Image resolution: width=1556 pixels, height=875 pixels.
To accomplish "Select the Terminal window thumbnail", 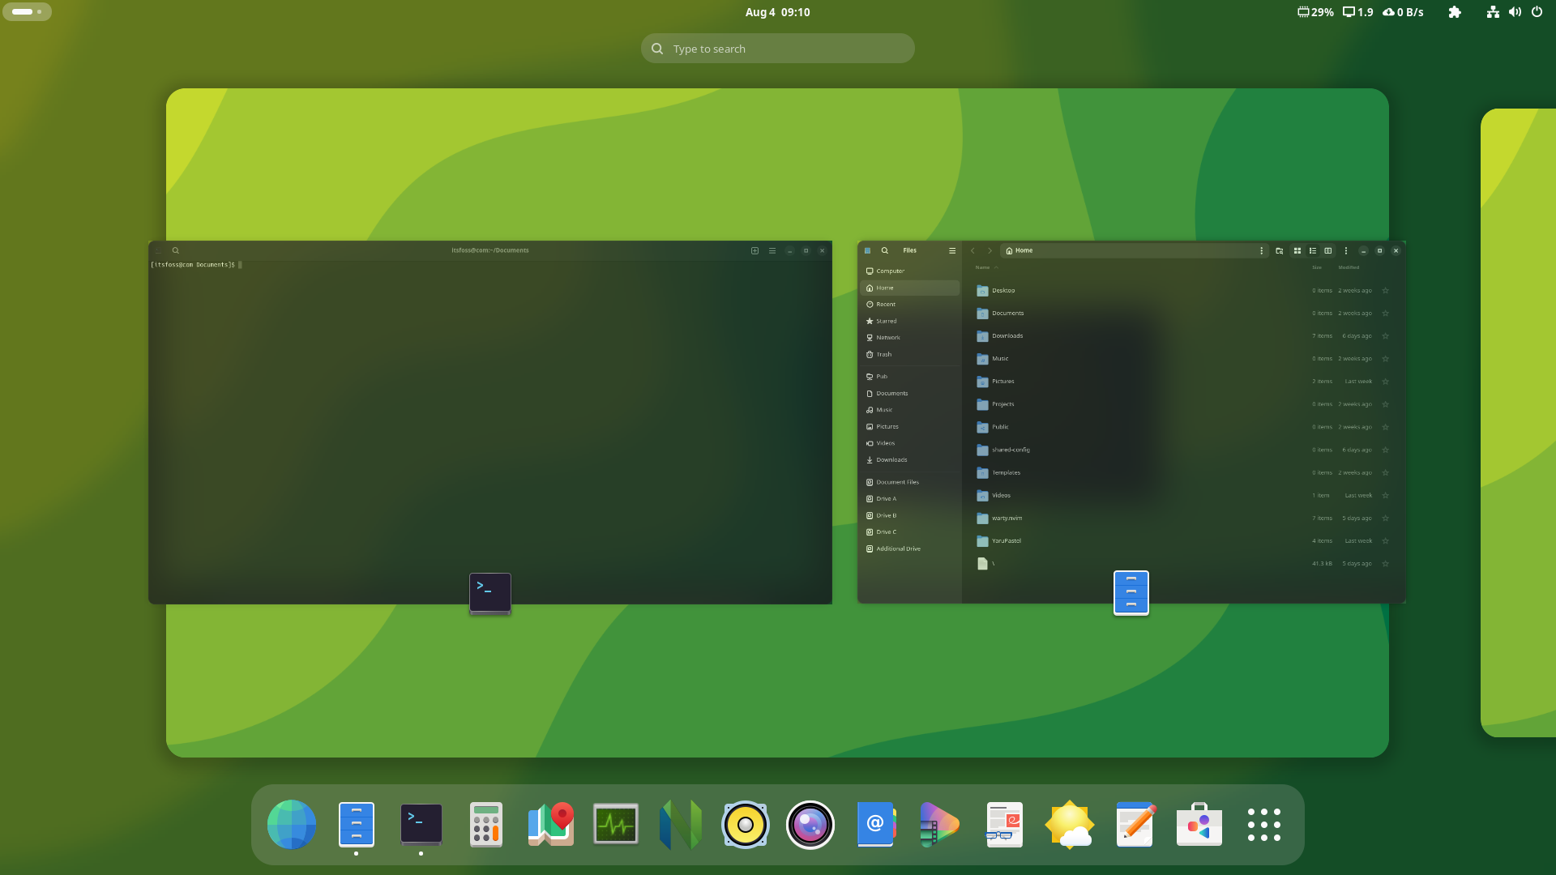I will coord(490,422).
